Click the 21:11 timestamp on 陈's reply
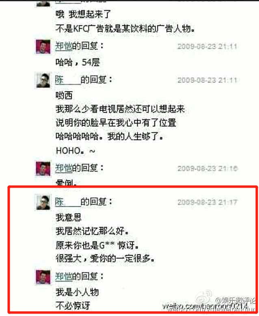The width and height of the screenshot is (259, 316). (207, 80)
